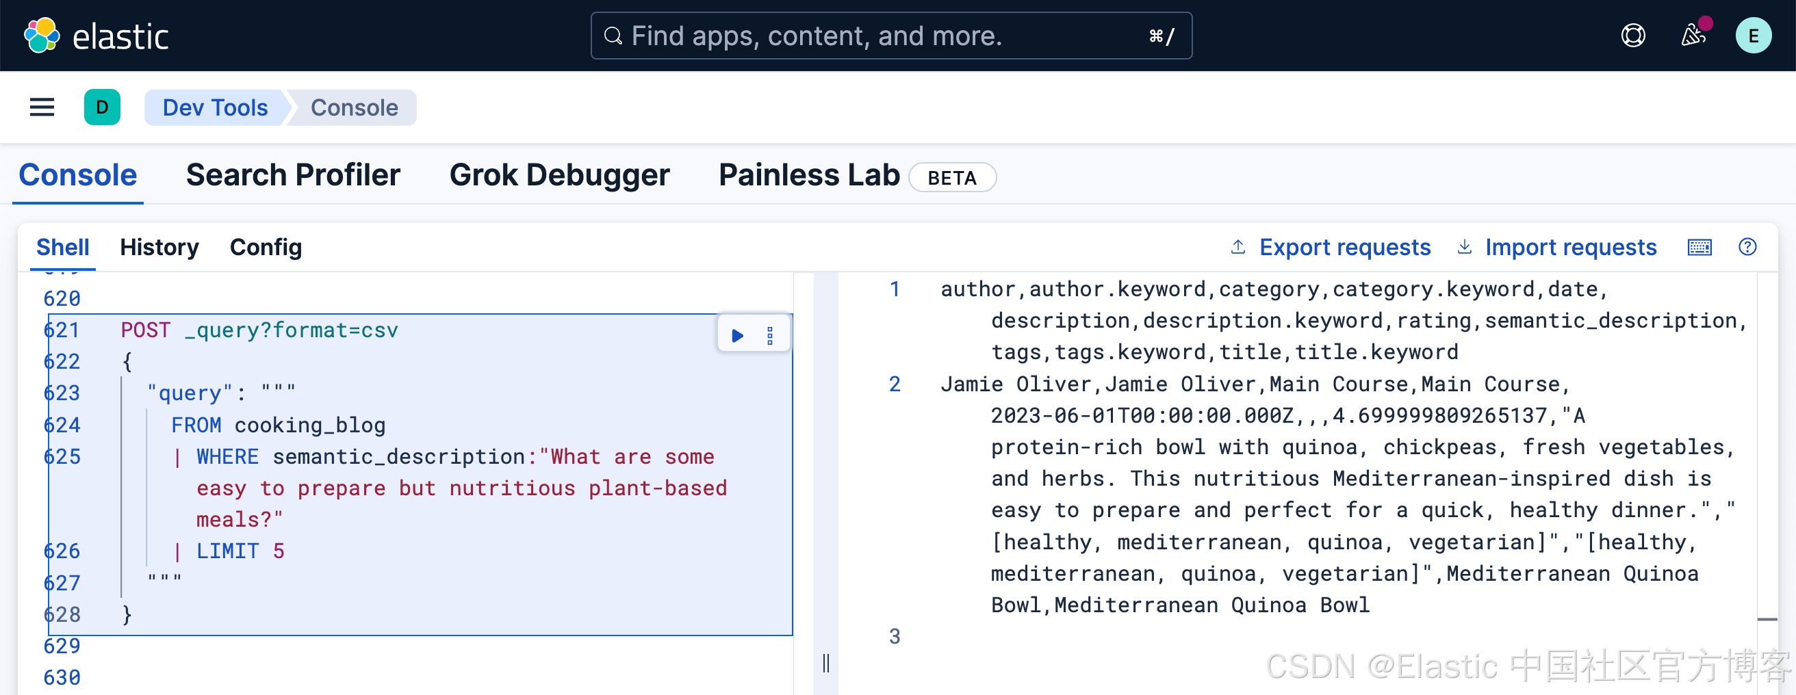Viewport: 1796px width, 695px height.
Task: Click the FROM cooking_blog line
Action: [278, 425]
